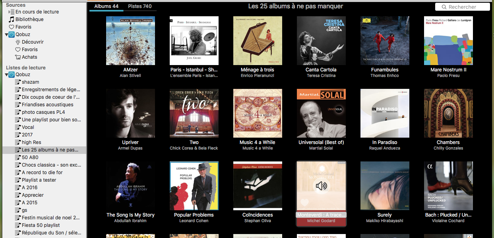The width and height of the screenshot is (494, 238).
Task: Click the heart on Monteverdi album cover
Action: (305, 203)
